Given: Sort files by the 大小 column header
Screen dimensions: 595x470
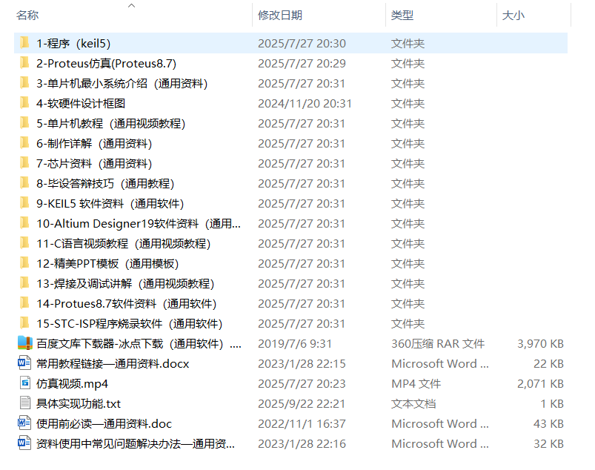Looking at the screenshot, I should pyautogui.click(x=513, y=15).
